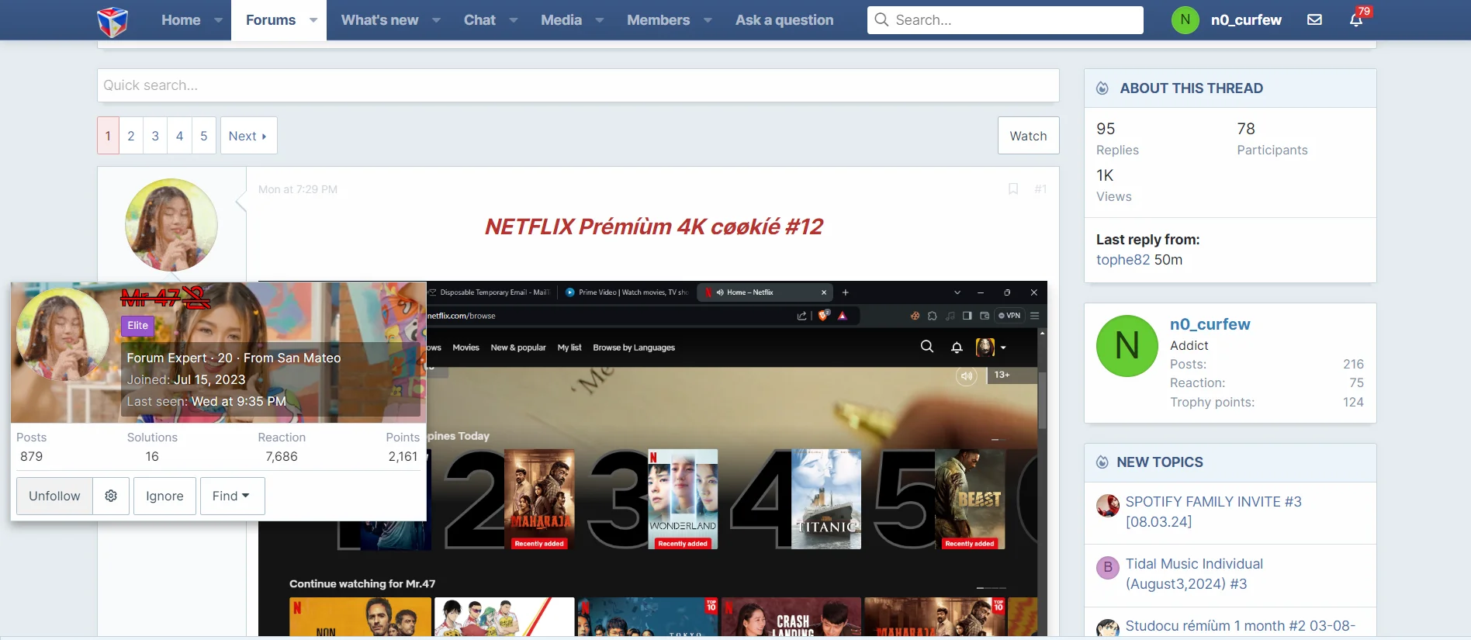The height and width of the screenshot is (640, 1471).
Task: Click the volume mute icon in Netflix image
Action: pyautogui.click(x=967, y=375)
